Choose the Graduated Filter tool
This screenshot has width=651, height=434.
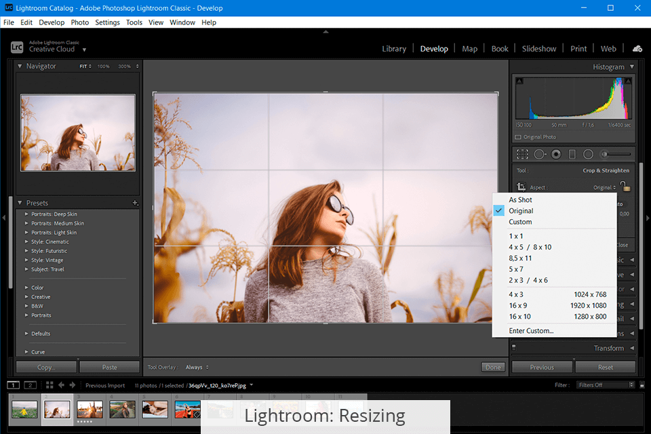[x=572, y=154]
